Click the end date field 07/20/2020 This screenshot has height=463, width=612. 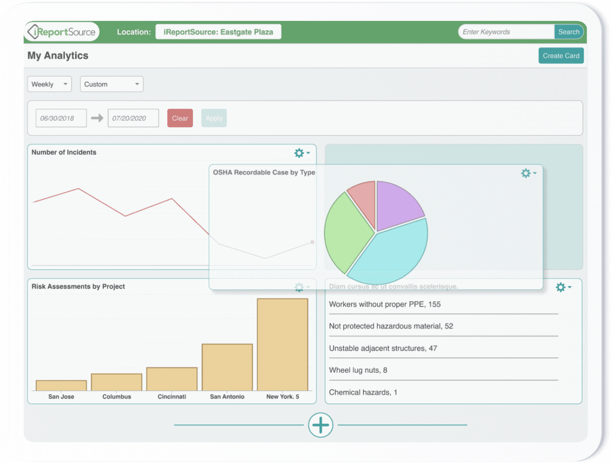pos(133,118)
